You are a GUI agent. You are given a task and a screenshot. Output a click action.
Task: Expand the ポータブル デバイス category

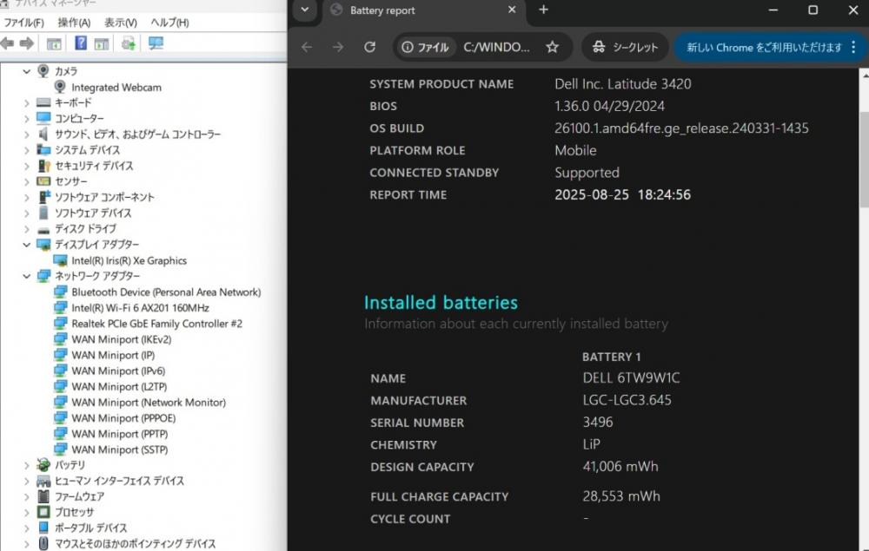(x=26, y=528)
